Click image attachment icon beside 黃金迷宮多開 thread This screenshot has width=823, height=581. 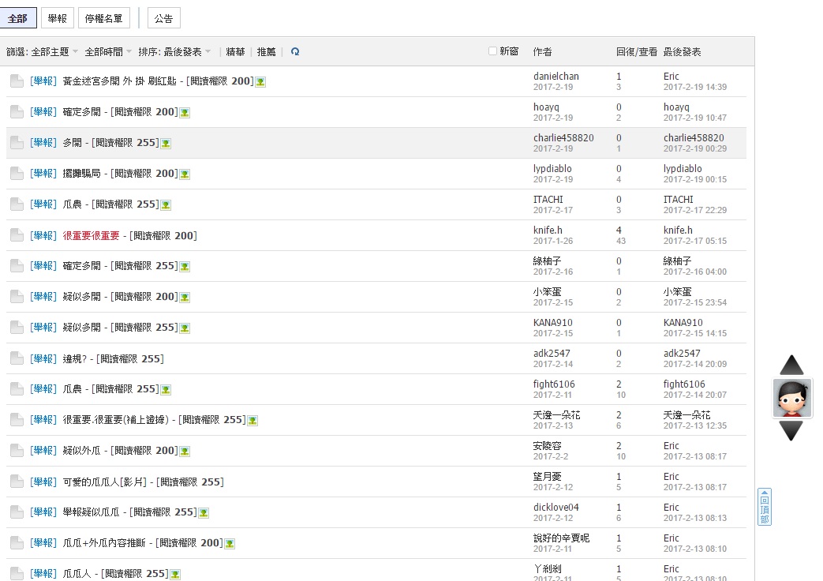(x=260, y=82)
